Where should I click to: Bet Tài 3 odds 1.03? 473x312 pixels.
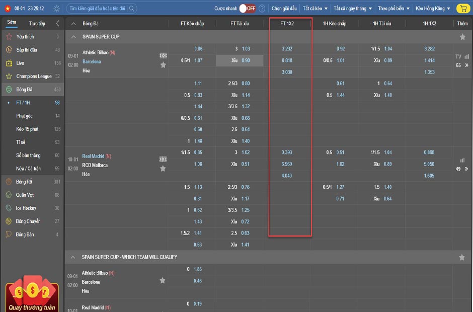click(246, 49)
